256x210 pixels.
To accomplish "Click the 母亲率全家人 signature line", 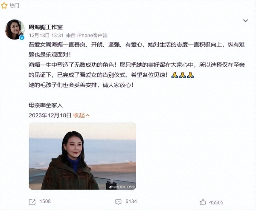I will point(46,105).
